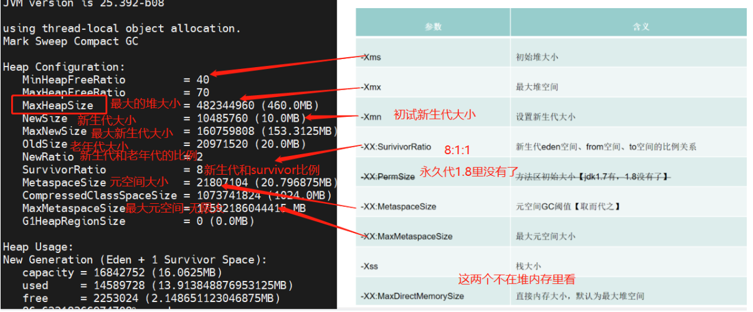
Task: Click the 初始堆大小 description cell
Action: [x=537, y=57]
